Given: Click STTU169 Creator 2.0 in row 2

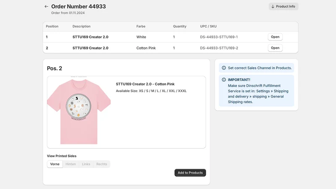Looking at the screenshot, I should (x=90, y=48).
